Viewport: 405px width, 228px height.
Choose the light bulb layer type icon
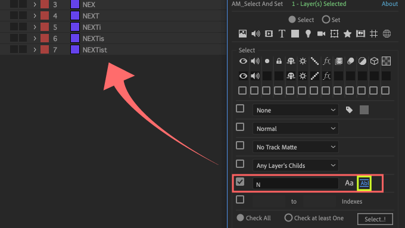pos(308,34)
